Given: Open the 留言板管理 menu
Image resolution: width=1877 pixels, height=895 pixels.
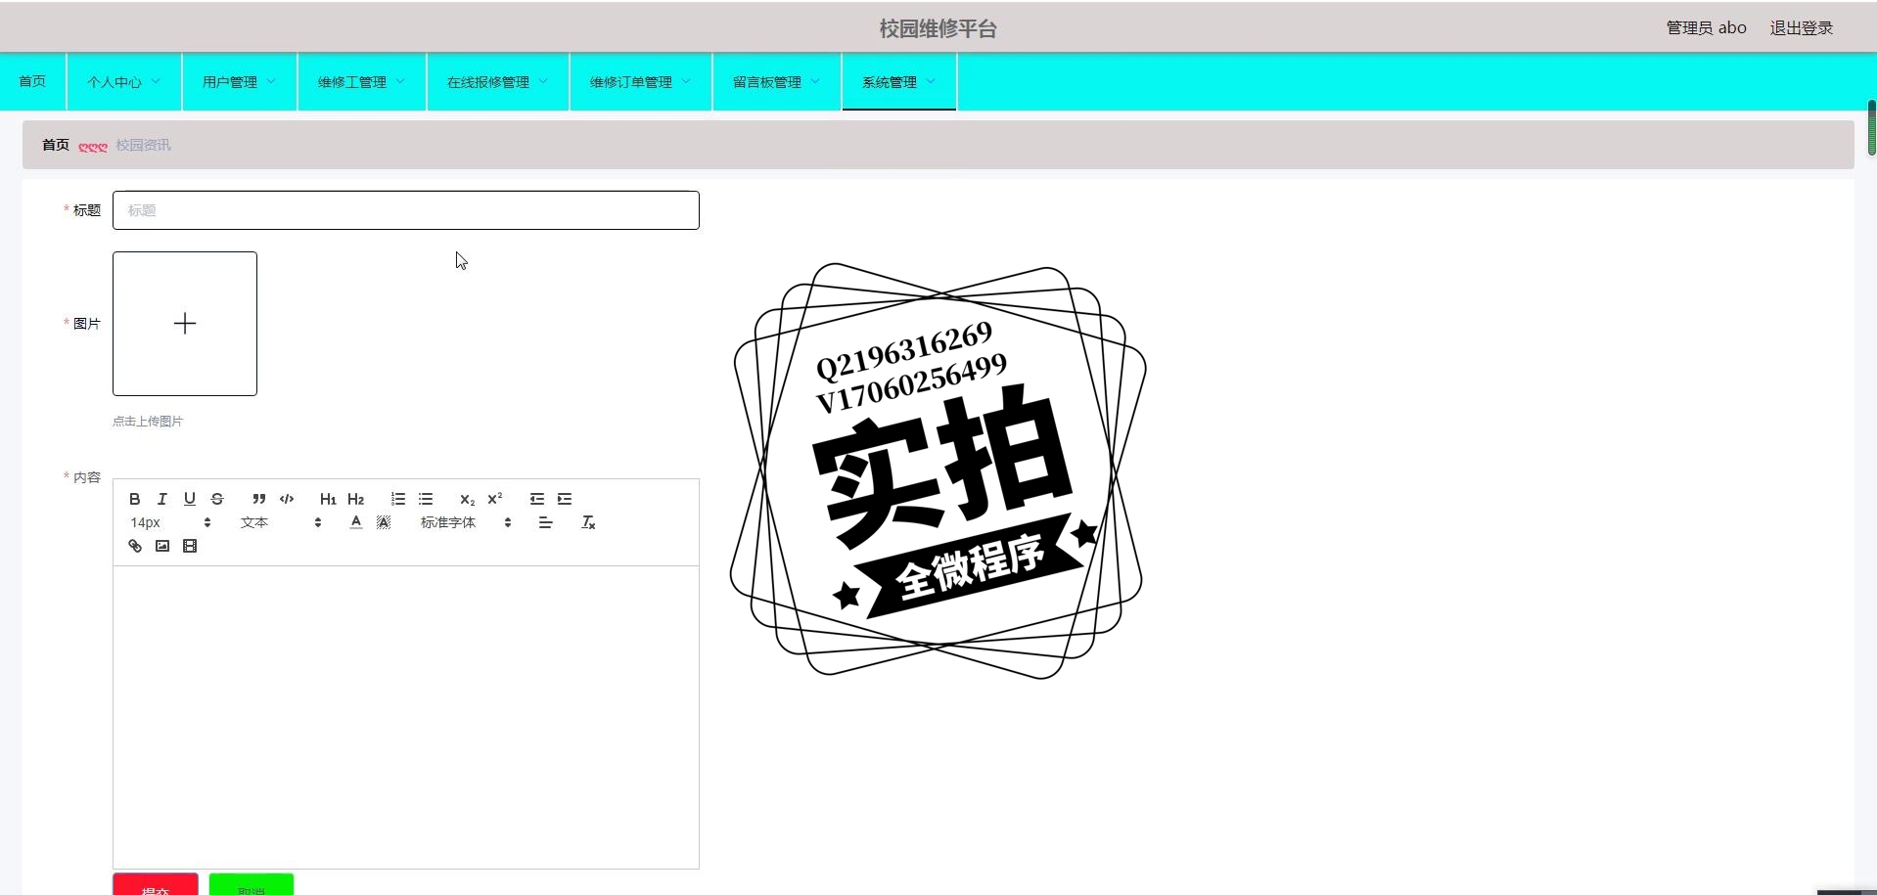Looking at the screenshot, I should pyautogui.click(x=777, y=82).
